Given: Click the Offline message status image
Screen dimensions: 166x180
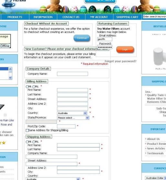Looking at the screenshot, I should (x=5, y=41).
